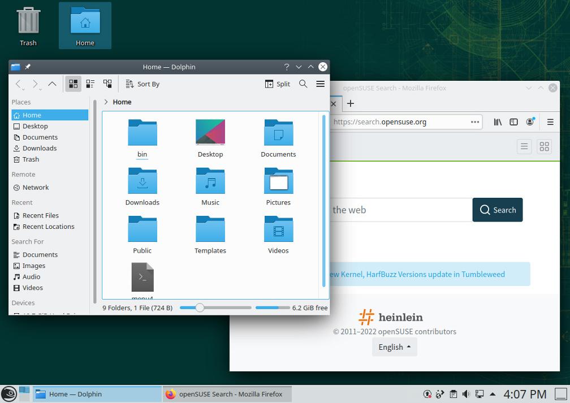Open the Kernel, HarfBuzz Tumbleweed news link
Image resolution: width=570 pixels, height=403 pixels.
[417, 274]
